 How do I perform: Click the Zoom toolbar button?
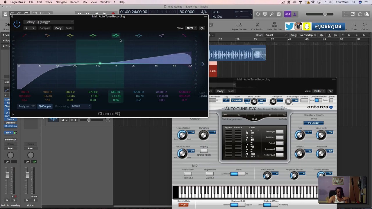354,27
